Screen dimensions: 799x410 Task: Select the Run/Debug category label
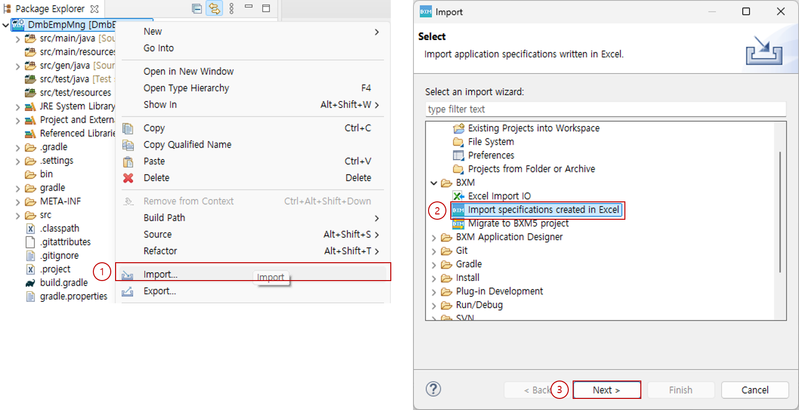(479, 305)
